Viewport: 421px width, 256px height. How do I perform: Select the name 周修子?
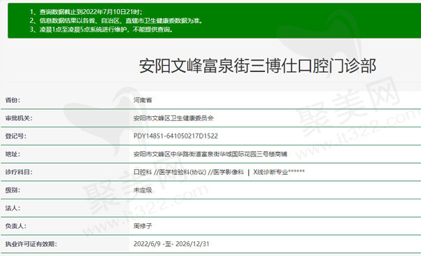click(143, 226)
